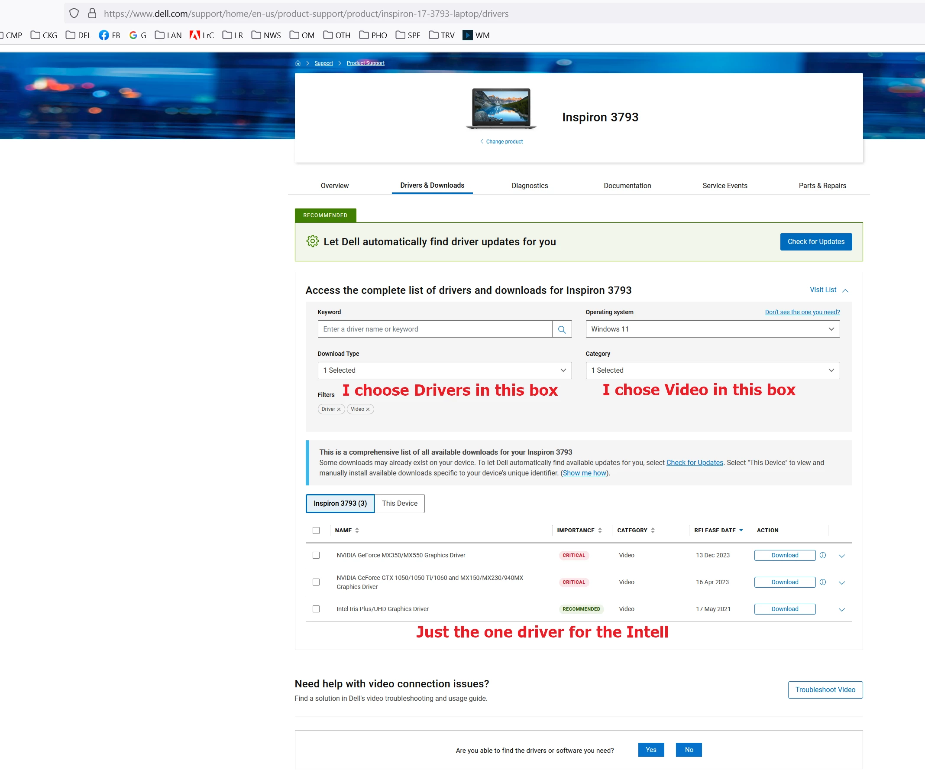
Task: Open the Adobe LrC bookmark
Action: [x=202, y=35]
